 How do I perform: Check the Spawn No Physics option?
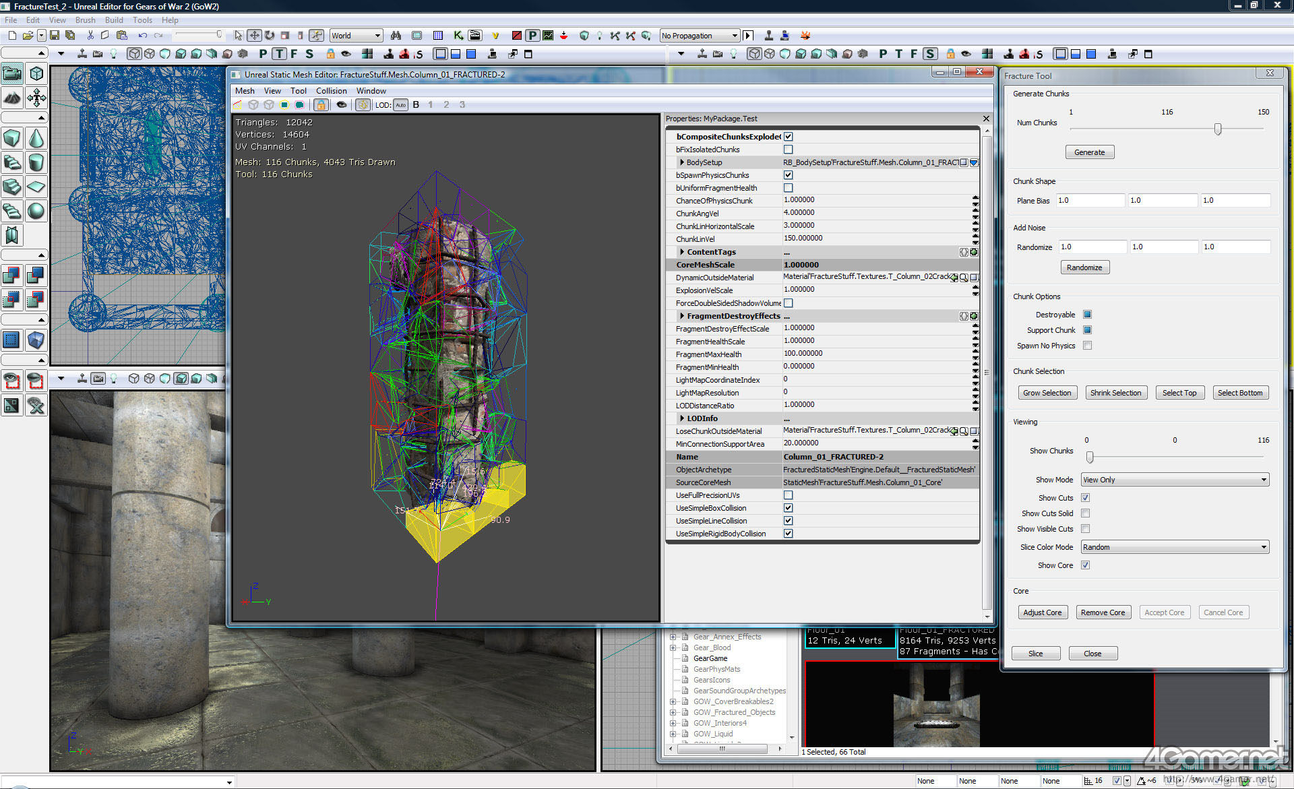(1087, 346)
